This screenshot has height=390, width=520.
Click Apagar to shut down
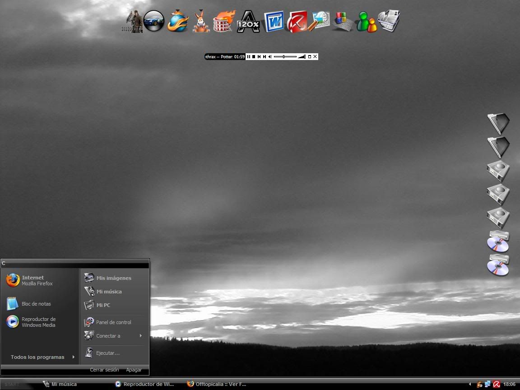pyautogui.click(x=134, y=370)
